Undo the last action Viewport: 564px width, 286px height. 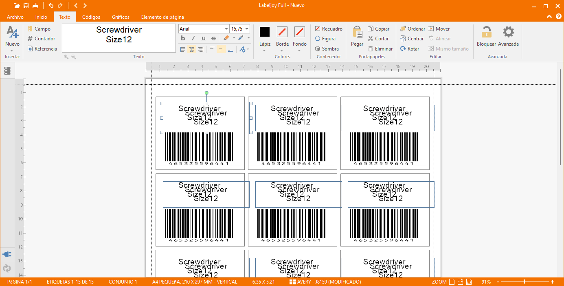click(51, 6)
